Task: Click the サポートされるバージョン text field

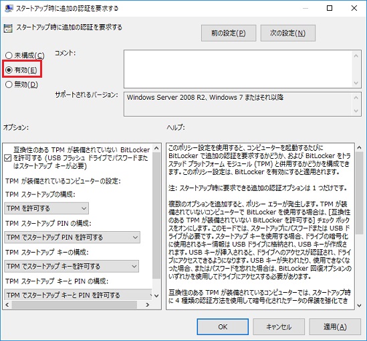Action: 237,104
